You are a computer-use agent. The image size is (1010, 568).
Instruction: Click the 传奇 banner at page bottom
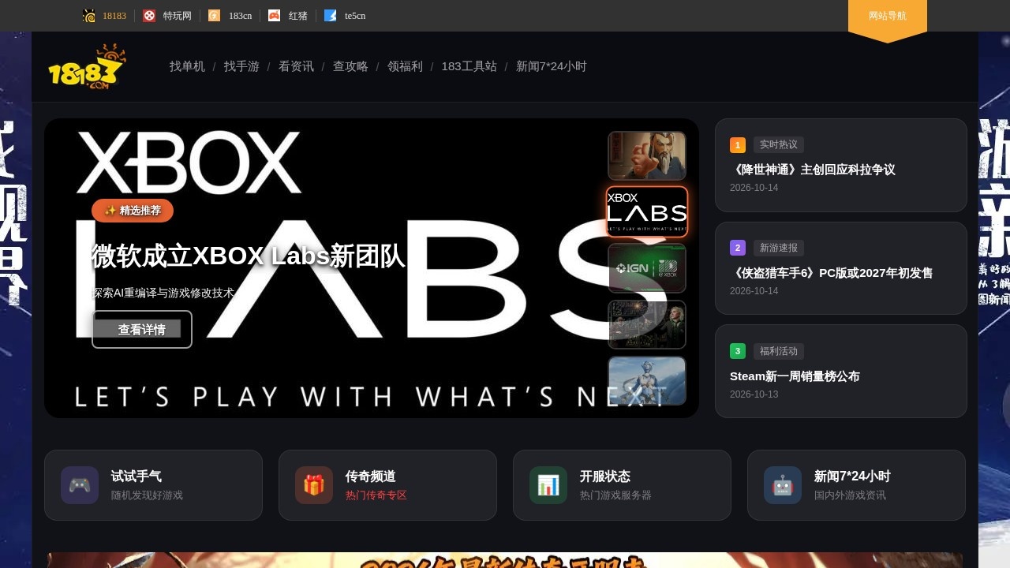[x=505, y=560]
